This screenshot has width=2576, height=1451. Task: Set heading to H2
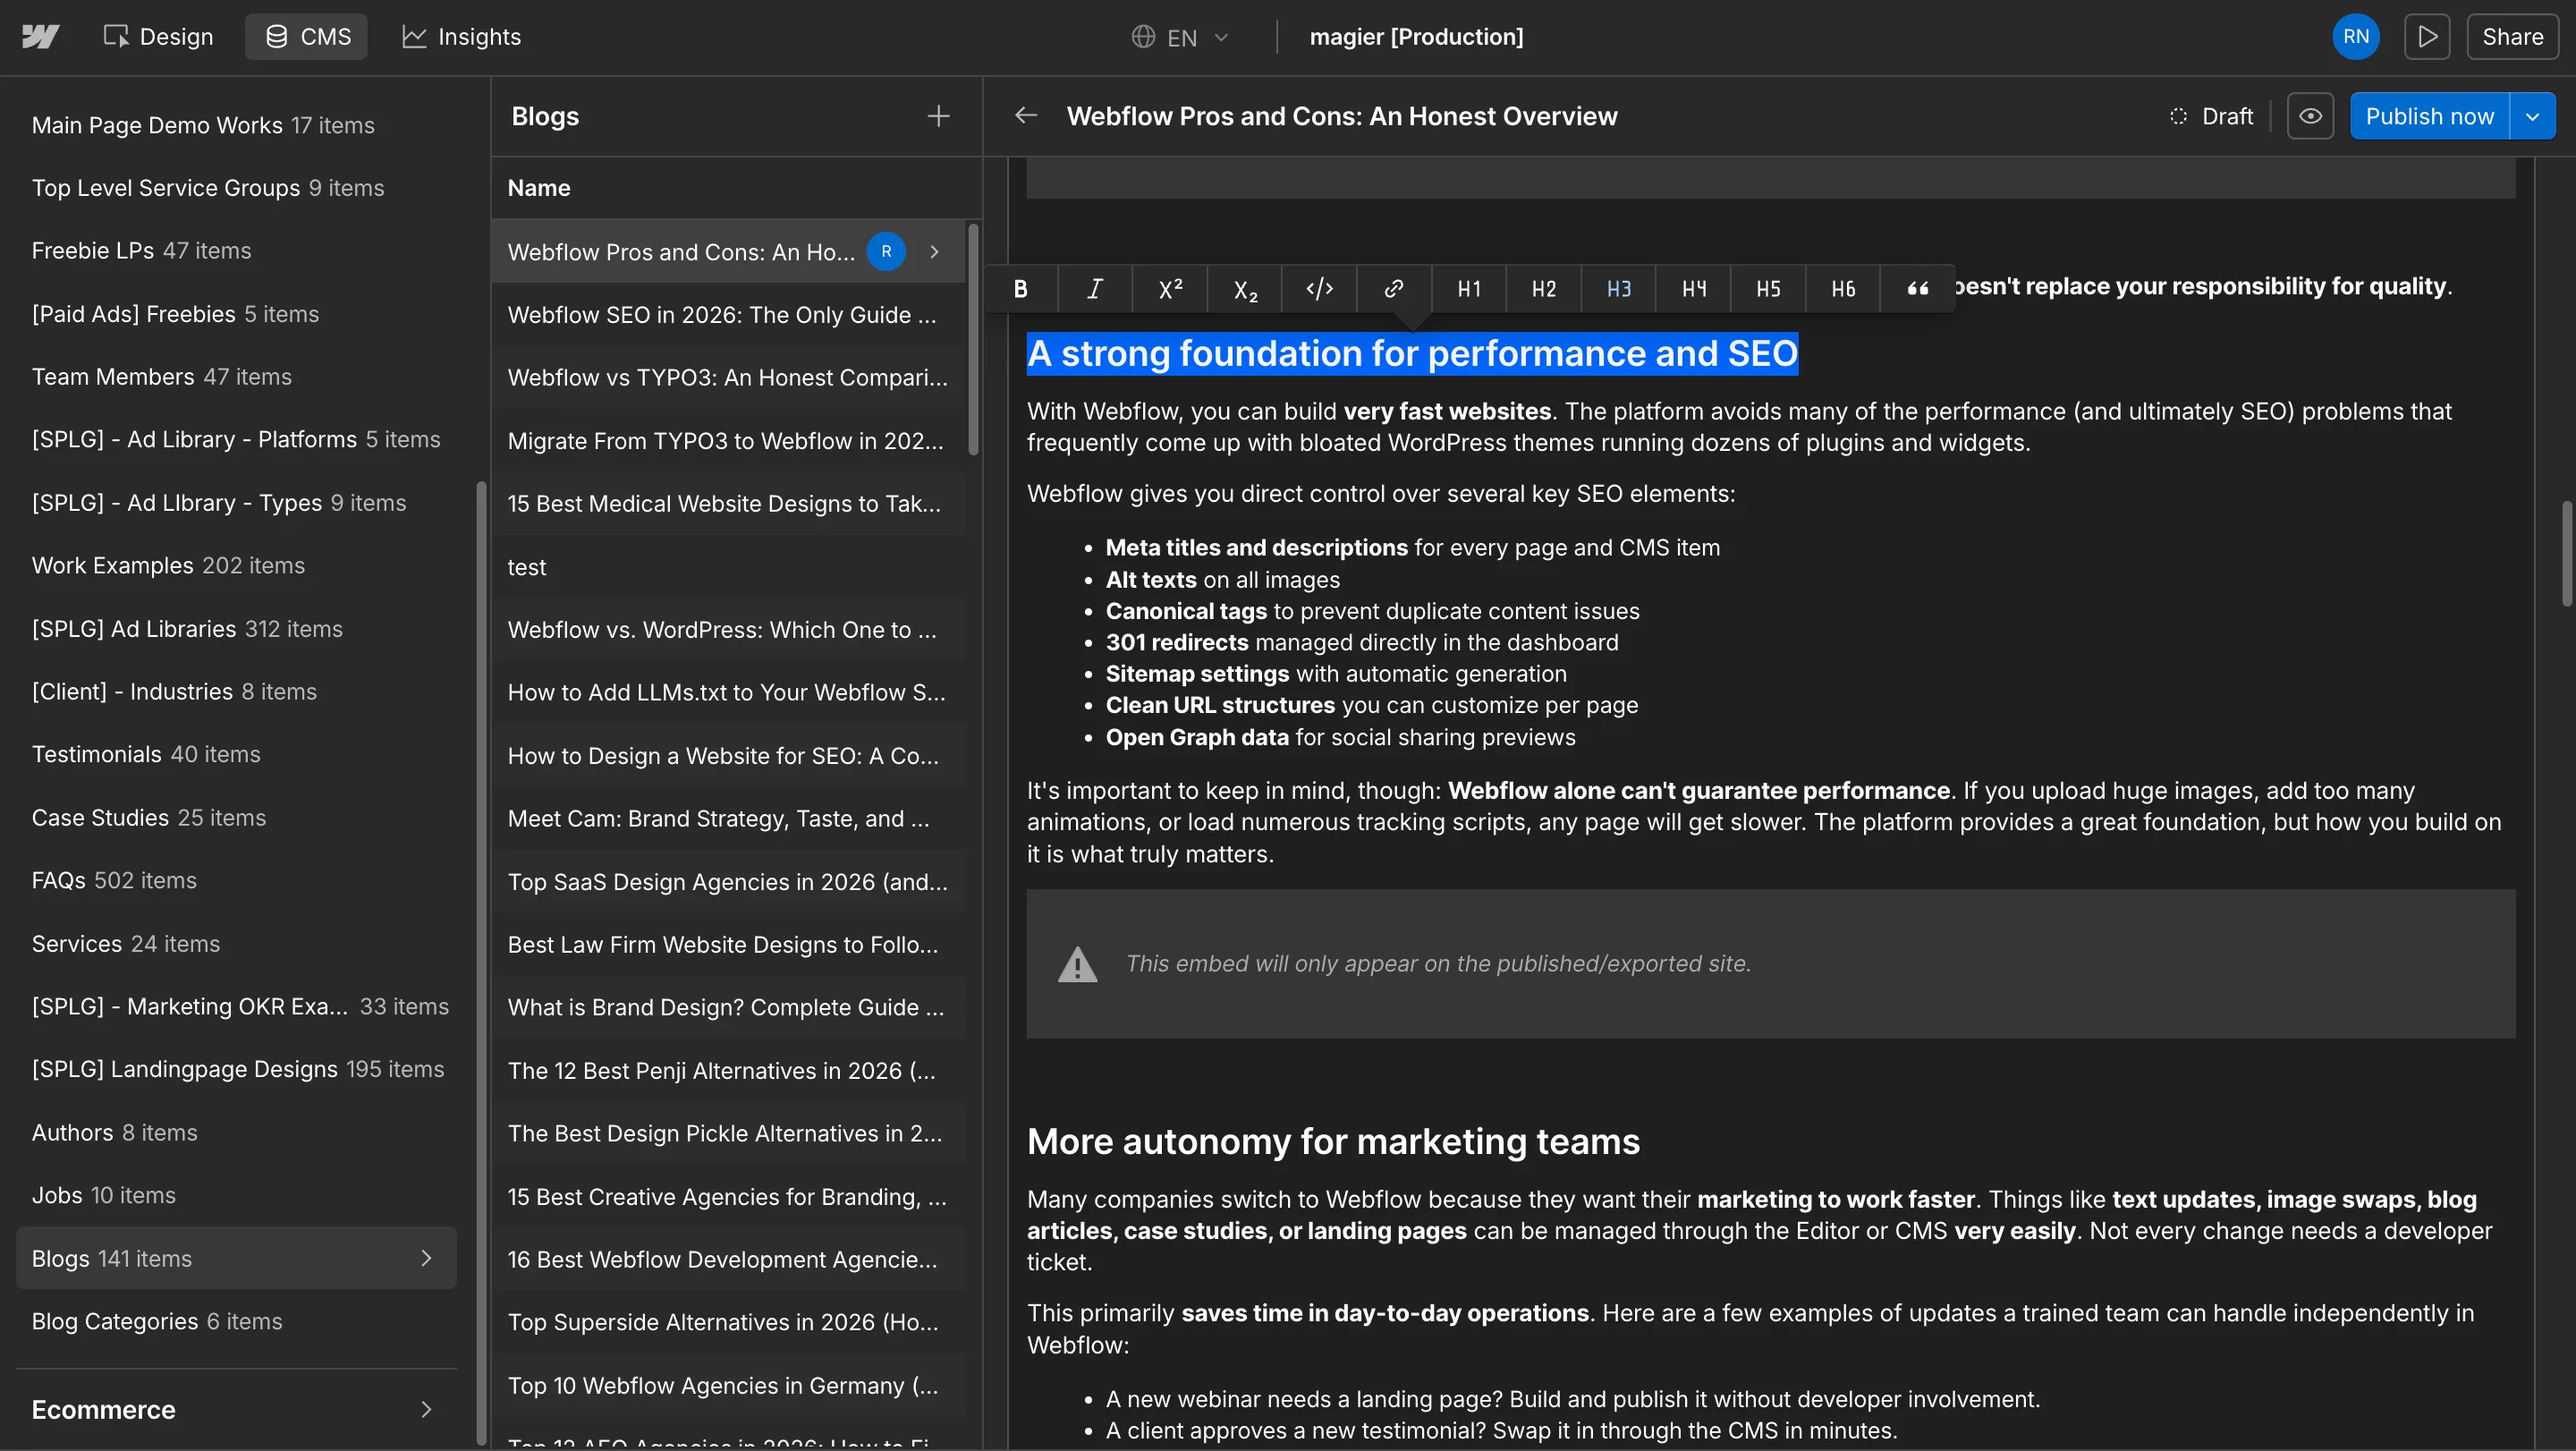(1544, 289)
